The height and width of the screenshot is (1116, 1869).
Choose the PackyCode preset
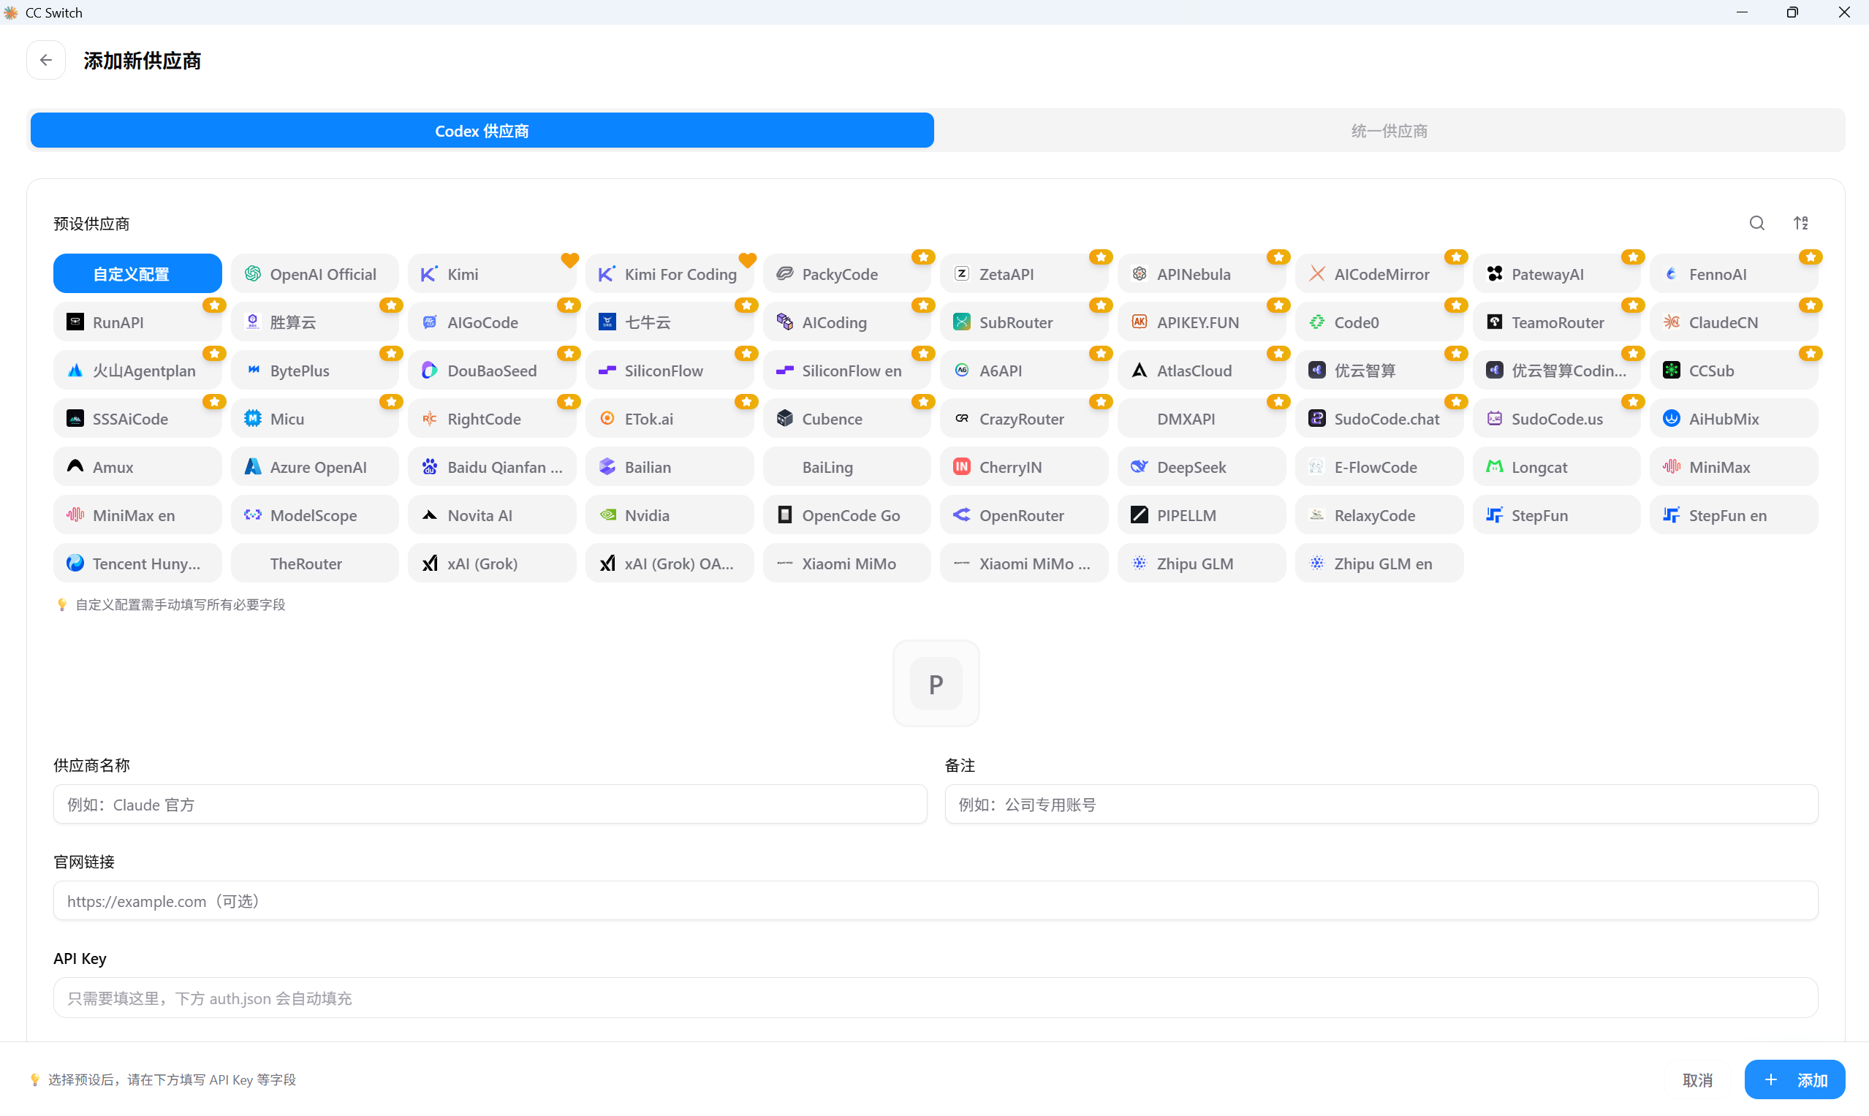(x=847, y=274)
